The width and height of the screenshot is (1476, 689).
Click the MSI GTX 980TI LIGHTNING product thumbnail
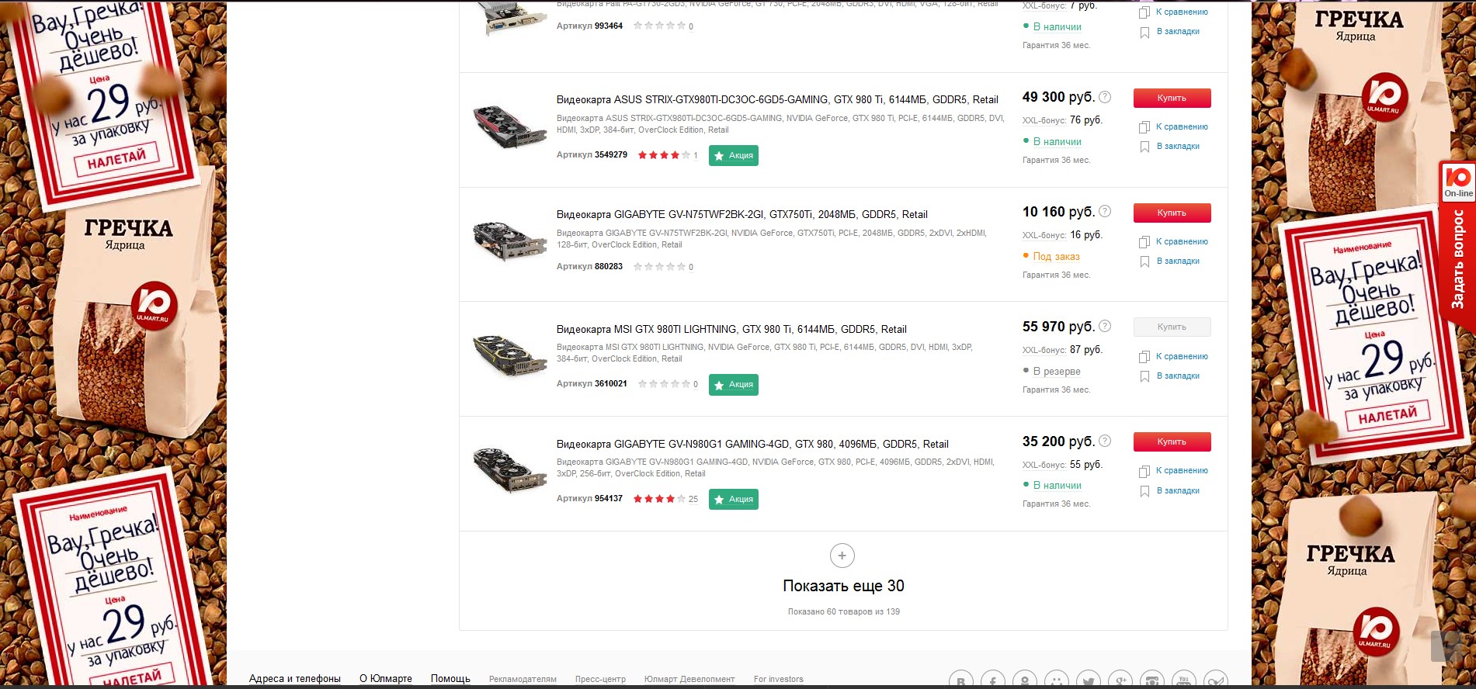(509, 355)
